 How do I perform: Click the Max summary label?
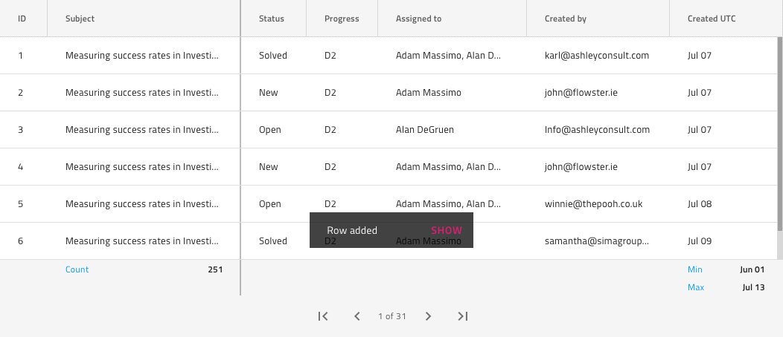click(696, 287)
